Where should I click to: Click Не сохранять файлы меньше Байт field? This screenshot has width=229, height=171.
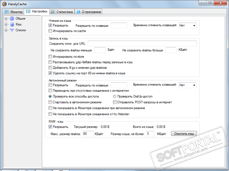[100, 50]
